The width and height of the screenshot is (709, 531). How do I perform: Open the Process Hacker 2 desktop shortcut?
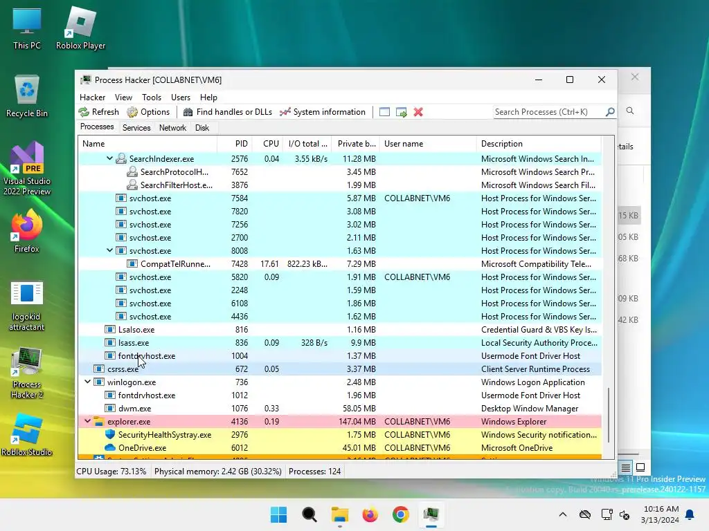[x=27, y=374]
